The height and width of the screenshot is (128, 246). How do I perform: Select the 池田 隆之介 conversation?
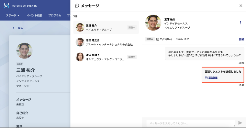coord(106,42)
